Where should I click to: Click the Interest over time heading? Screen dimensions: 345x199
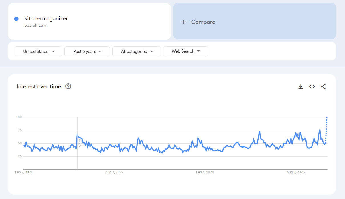tap(39, 86)
